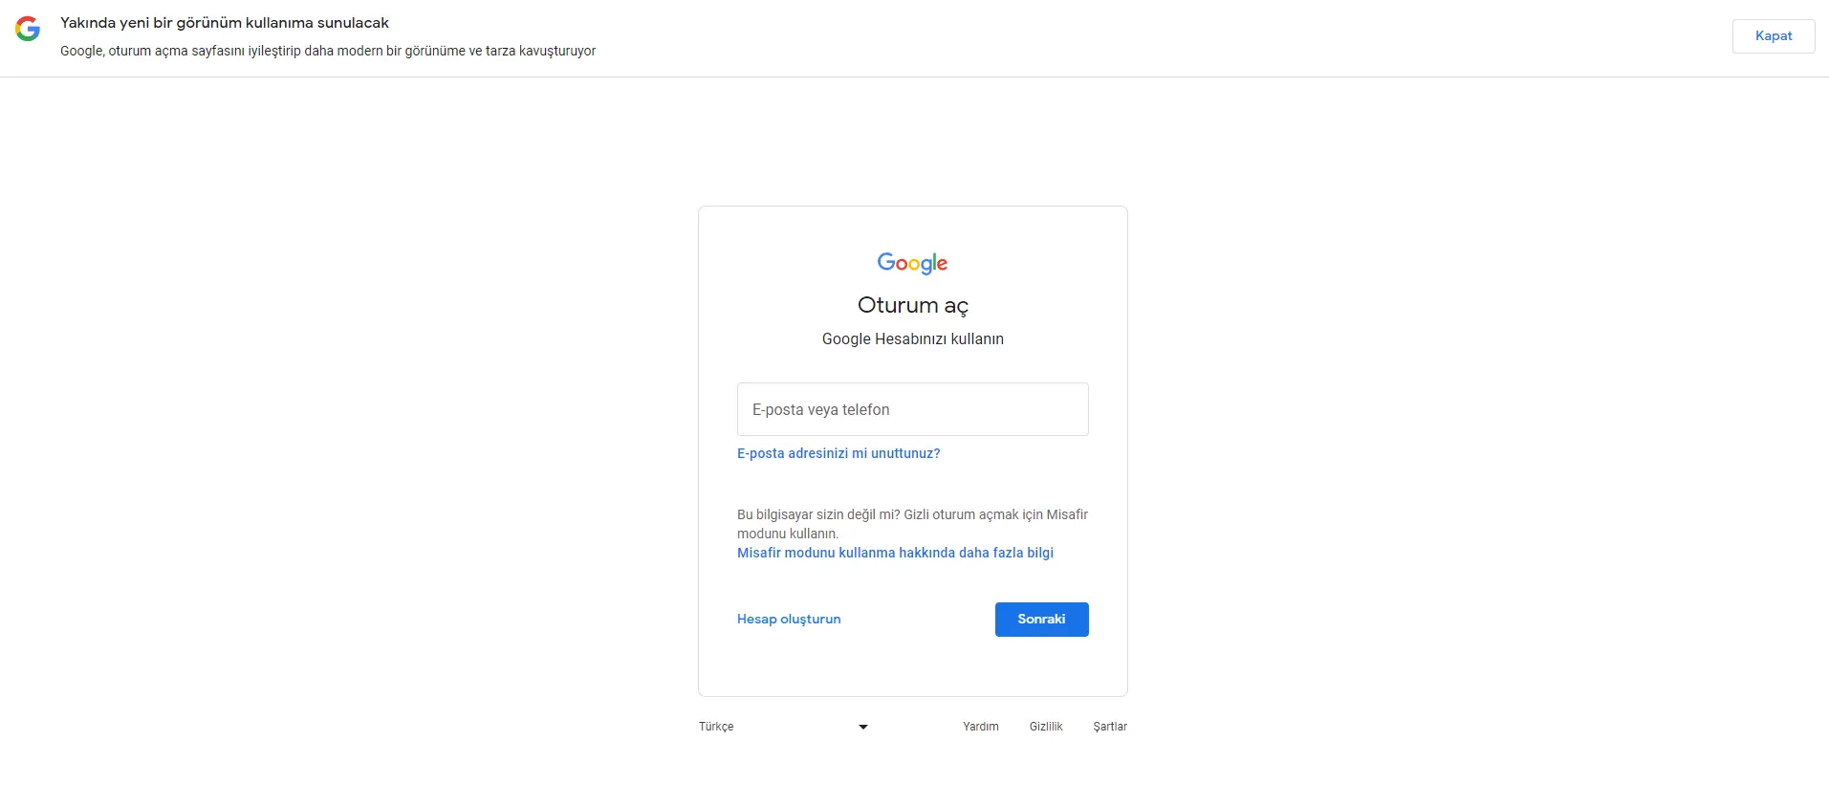Open the Gizlilik footer link

[1046, 727]
